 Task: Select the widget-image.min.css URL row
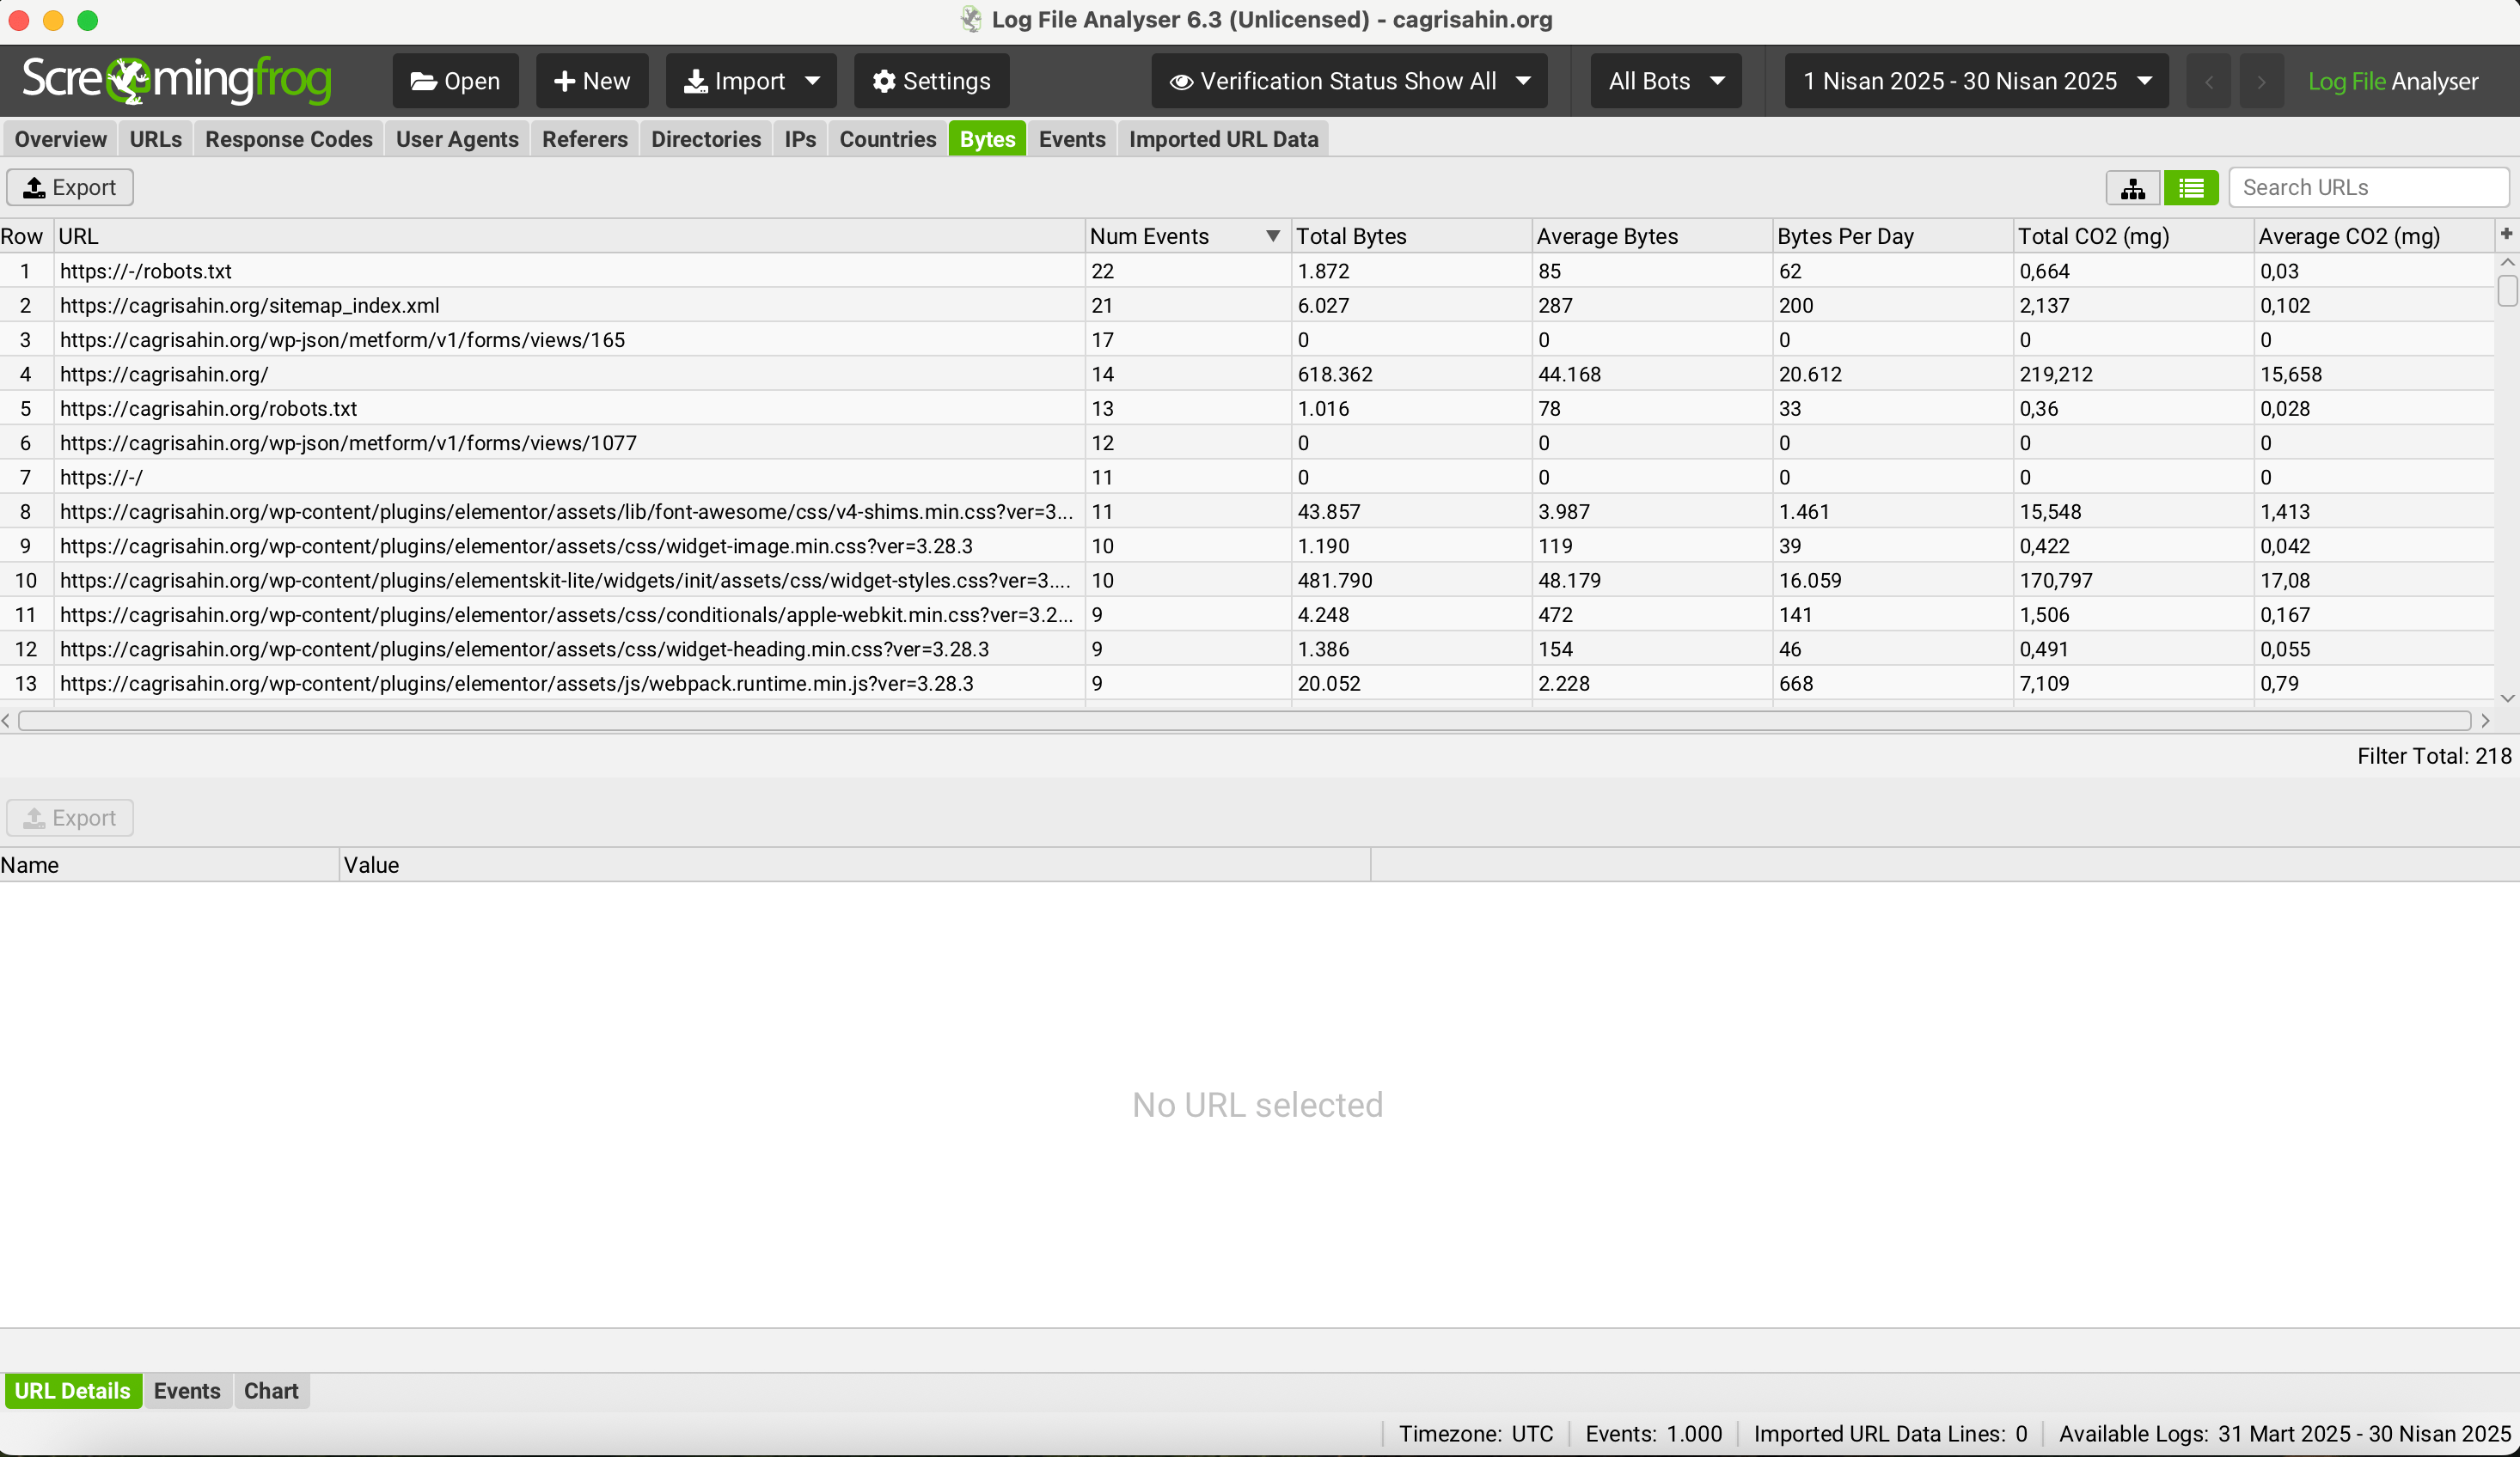[x=1247, y=546]
